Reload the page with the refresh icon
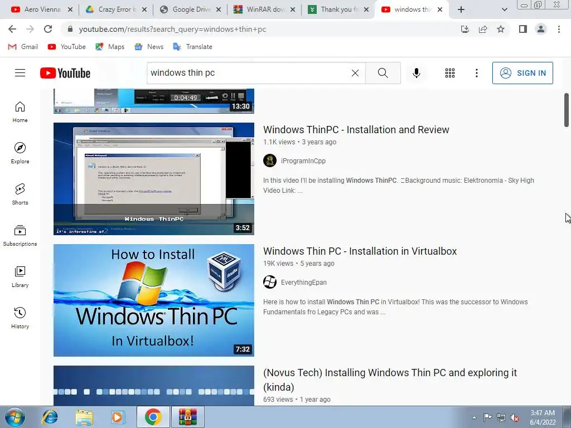Viewport: 571px width, 428px height. click(x=48, y=29)
